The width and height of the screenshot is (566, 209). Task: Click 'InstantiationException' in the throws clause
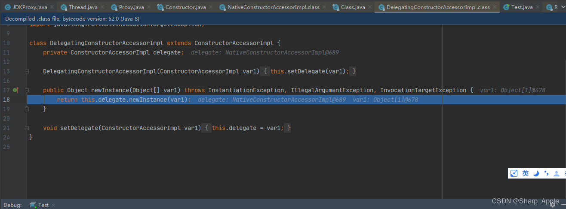[246, 90]
